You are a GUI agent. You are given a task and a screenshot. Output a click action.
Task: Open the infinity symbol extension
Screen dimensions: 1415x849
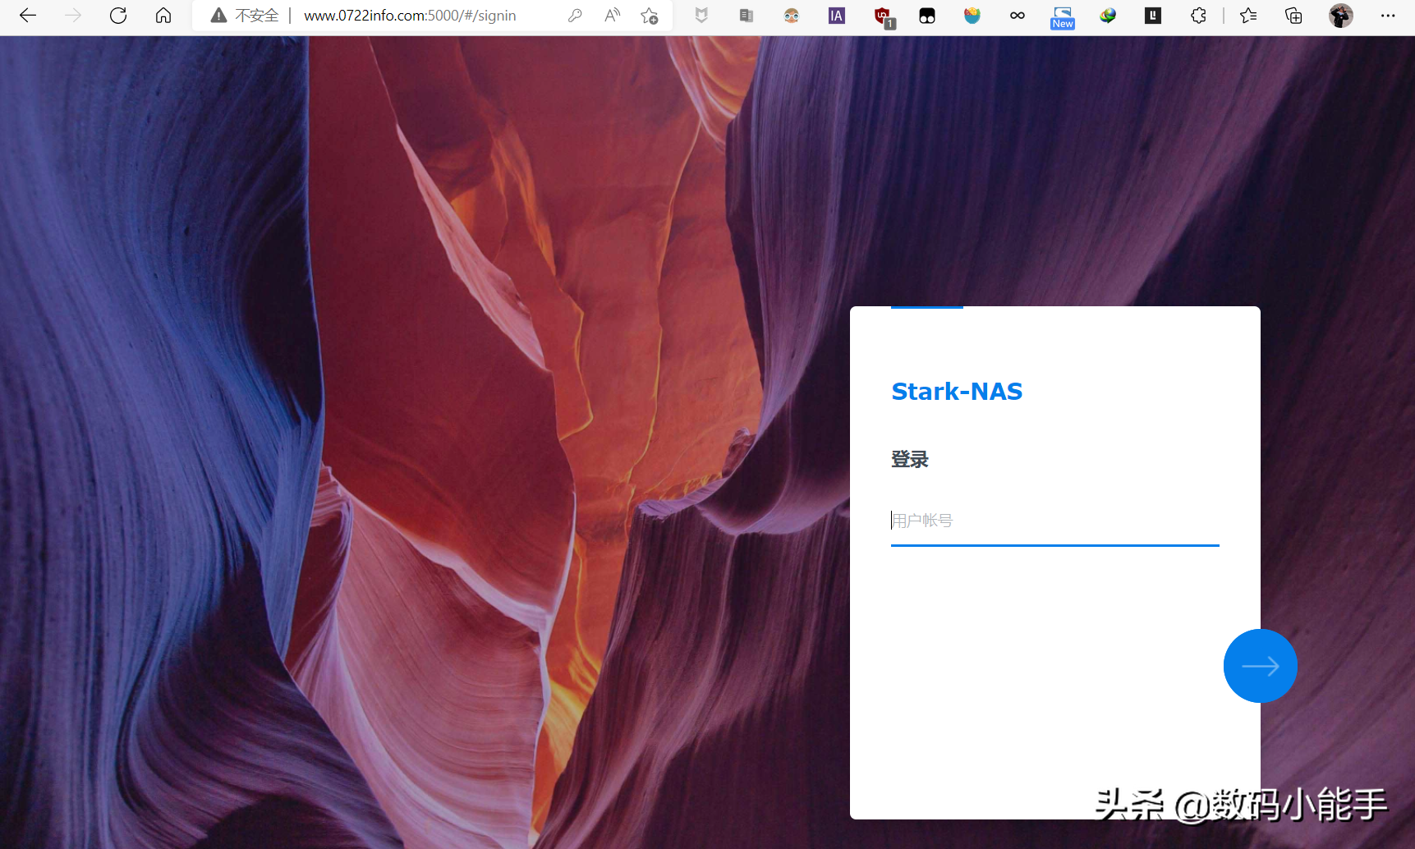(1018, 16)
